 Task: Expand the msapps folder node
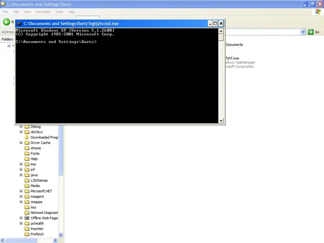point(21,202)
